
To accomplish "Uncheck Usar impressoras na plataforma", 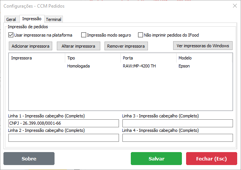I will 11,35.
